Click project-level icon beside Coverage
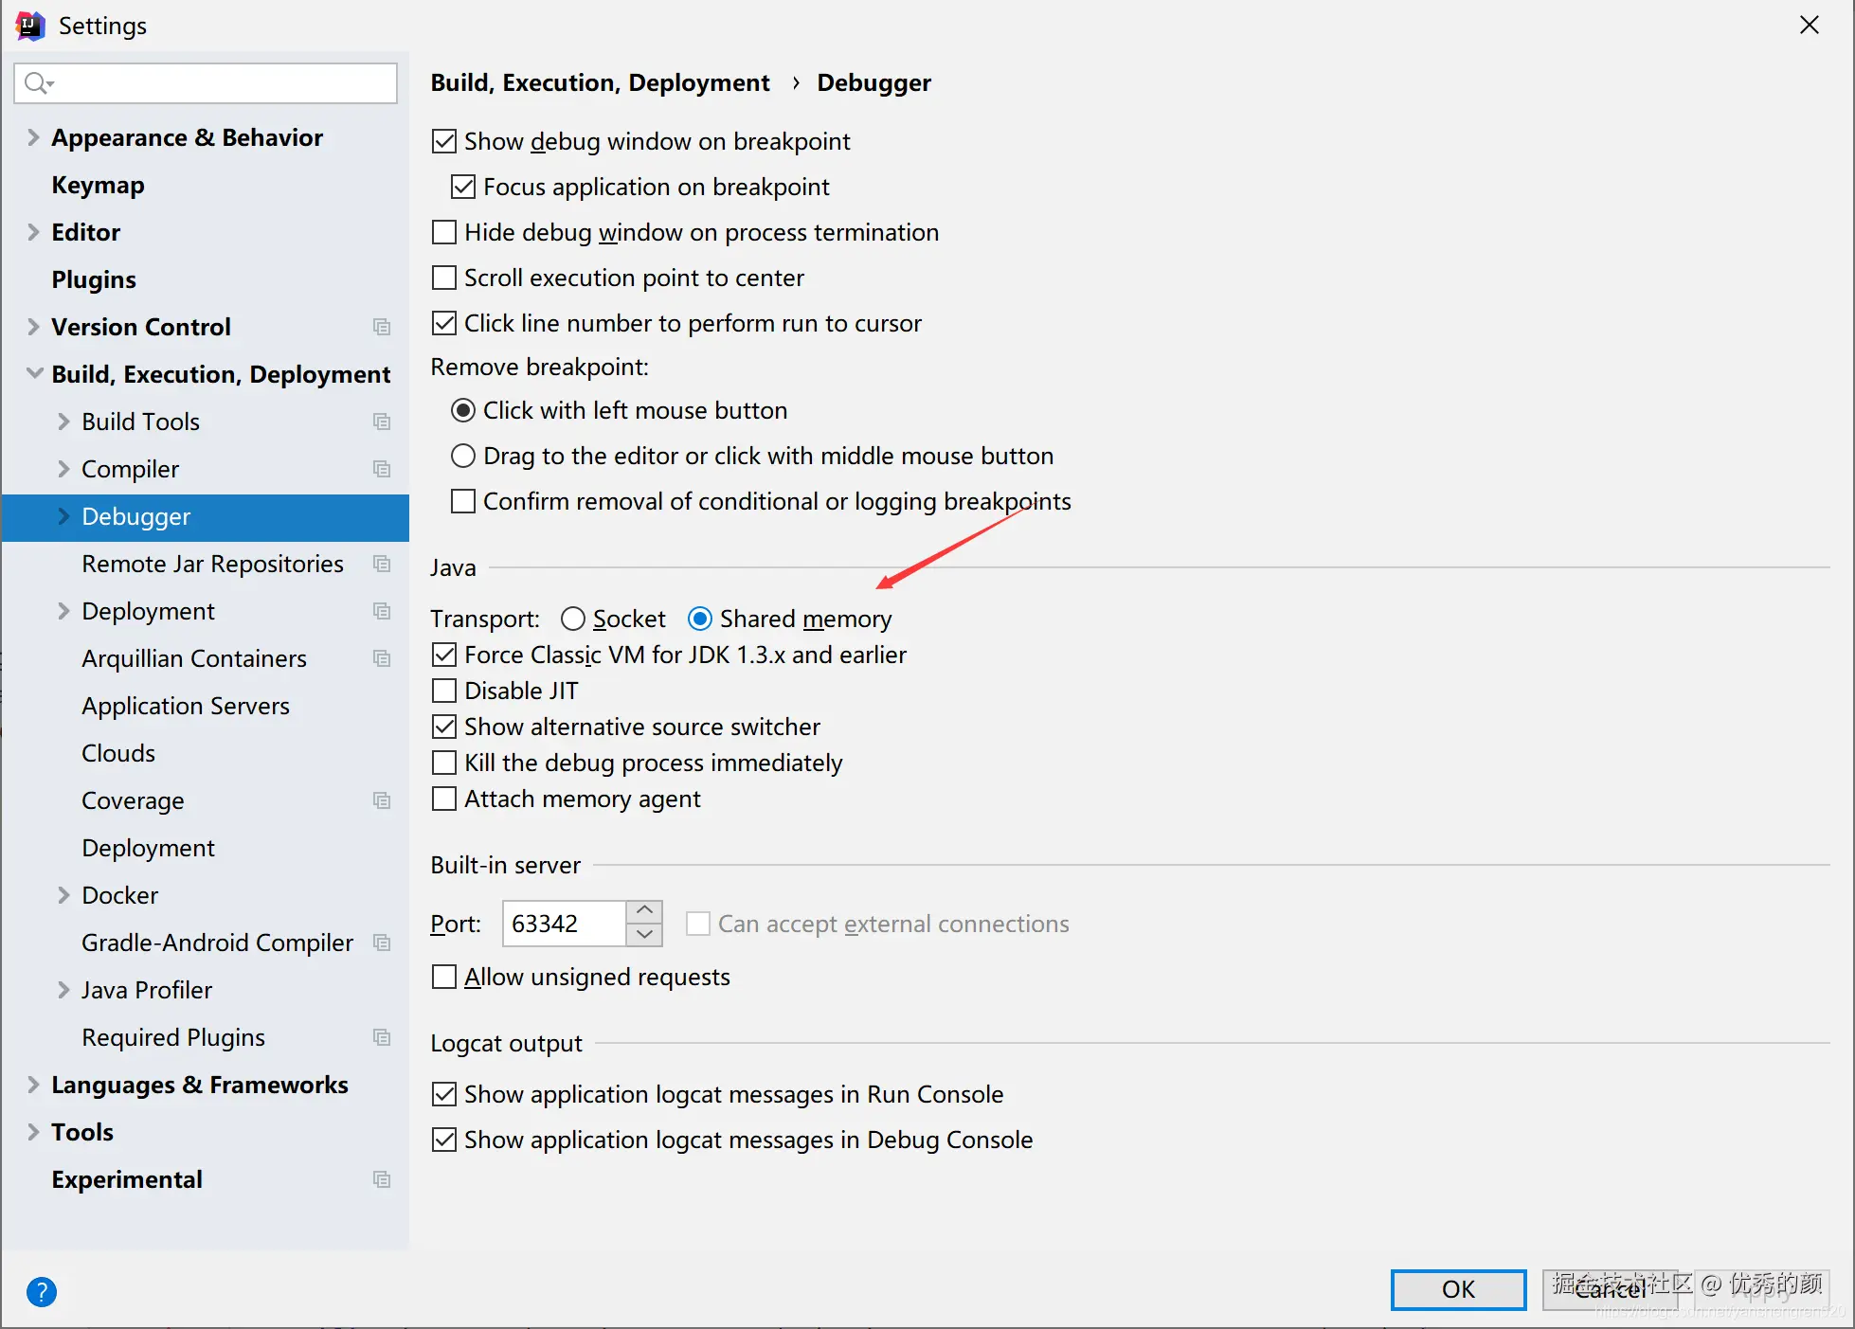The height and width of the screenshot is (1329, 1855). pos(382,800)
